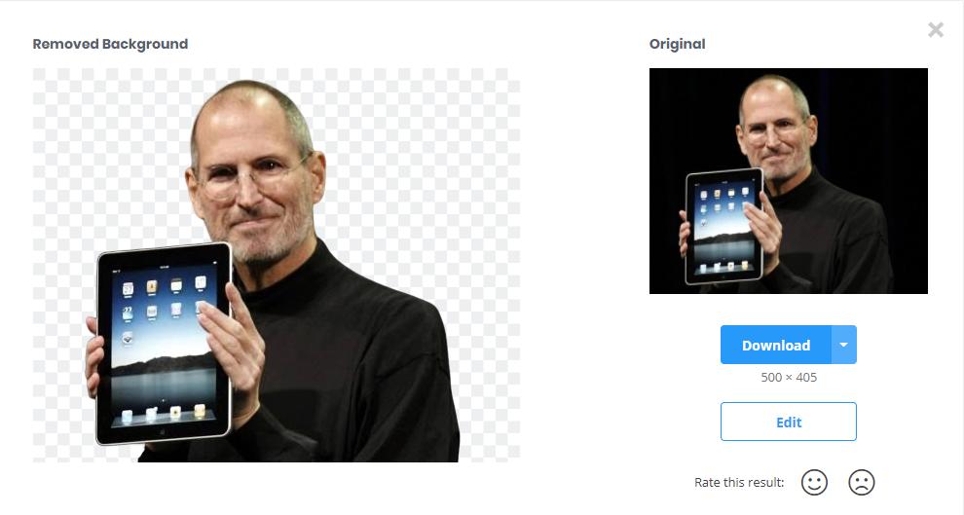Download the background-removed image
The height and width of the screenshot is (515, 964).
(776, 345)
